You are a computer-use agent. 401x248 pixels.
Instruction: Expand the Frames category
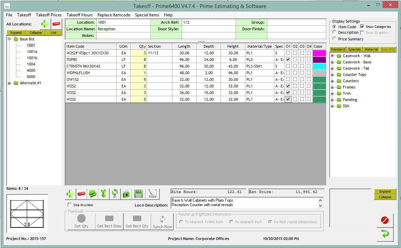(x=332, y=87)
